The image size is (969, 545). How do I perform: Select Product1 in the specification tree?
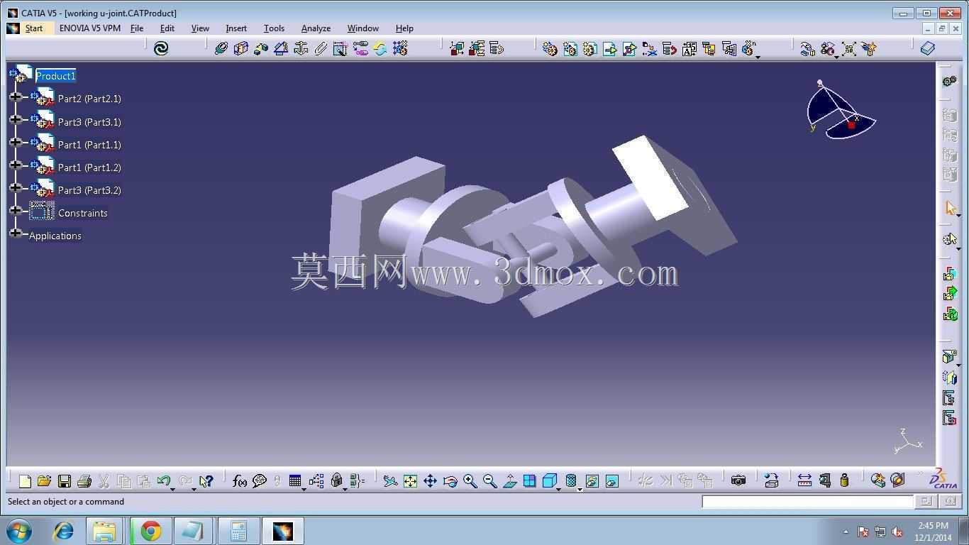click(55, 76)
